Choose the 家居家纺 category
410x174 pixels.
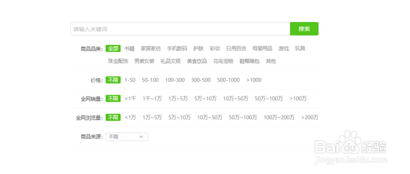(x=151, y=48)
